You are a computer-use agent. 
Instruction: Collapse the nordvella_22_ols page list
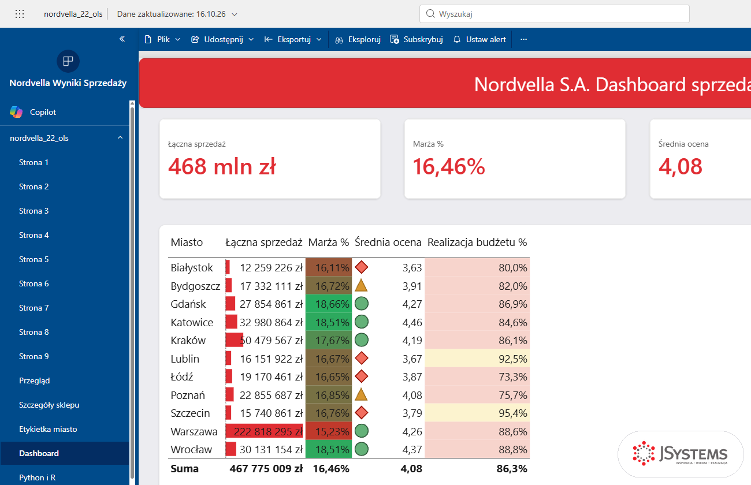[120, 138]
